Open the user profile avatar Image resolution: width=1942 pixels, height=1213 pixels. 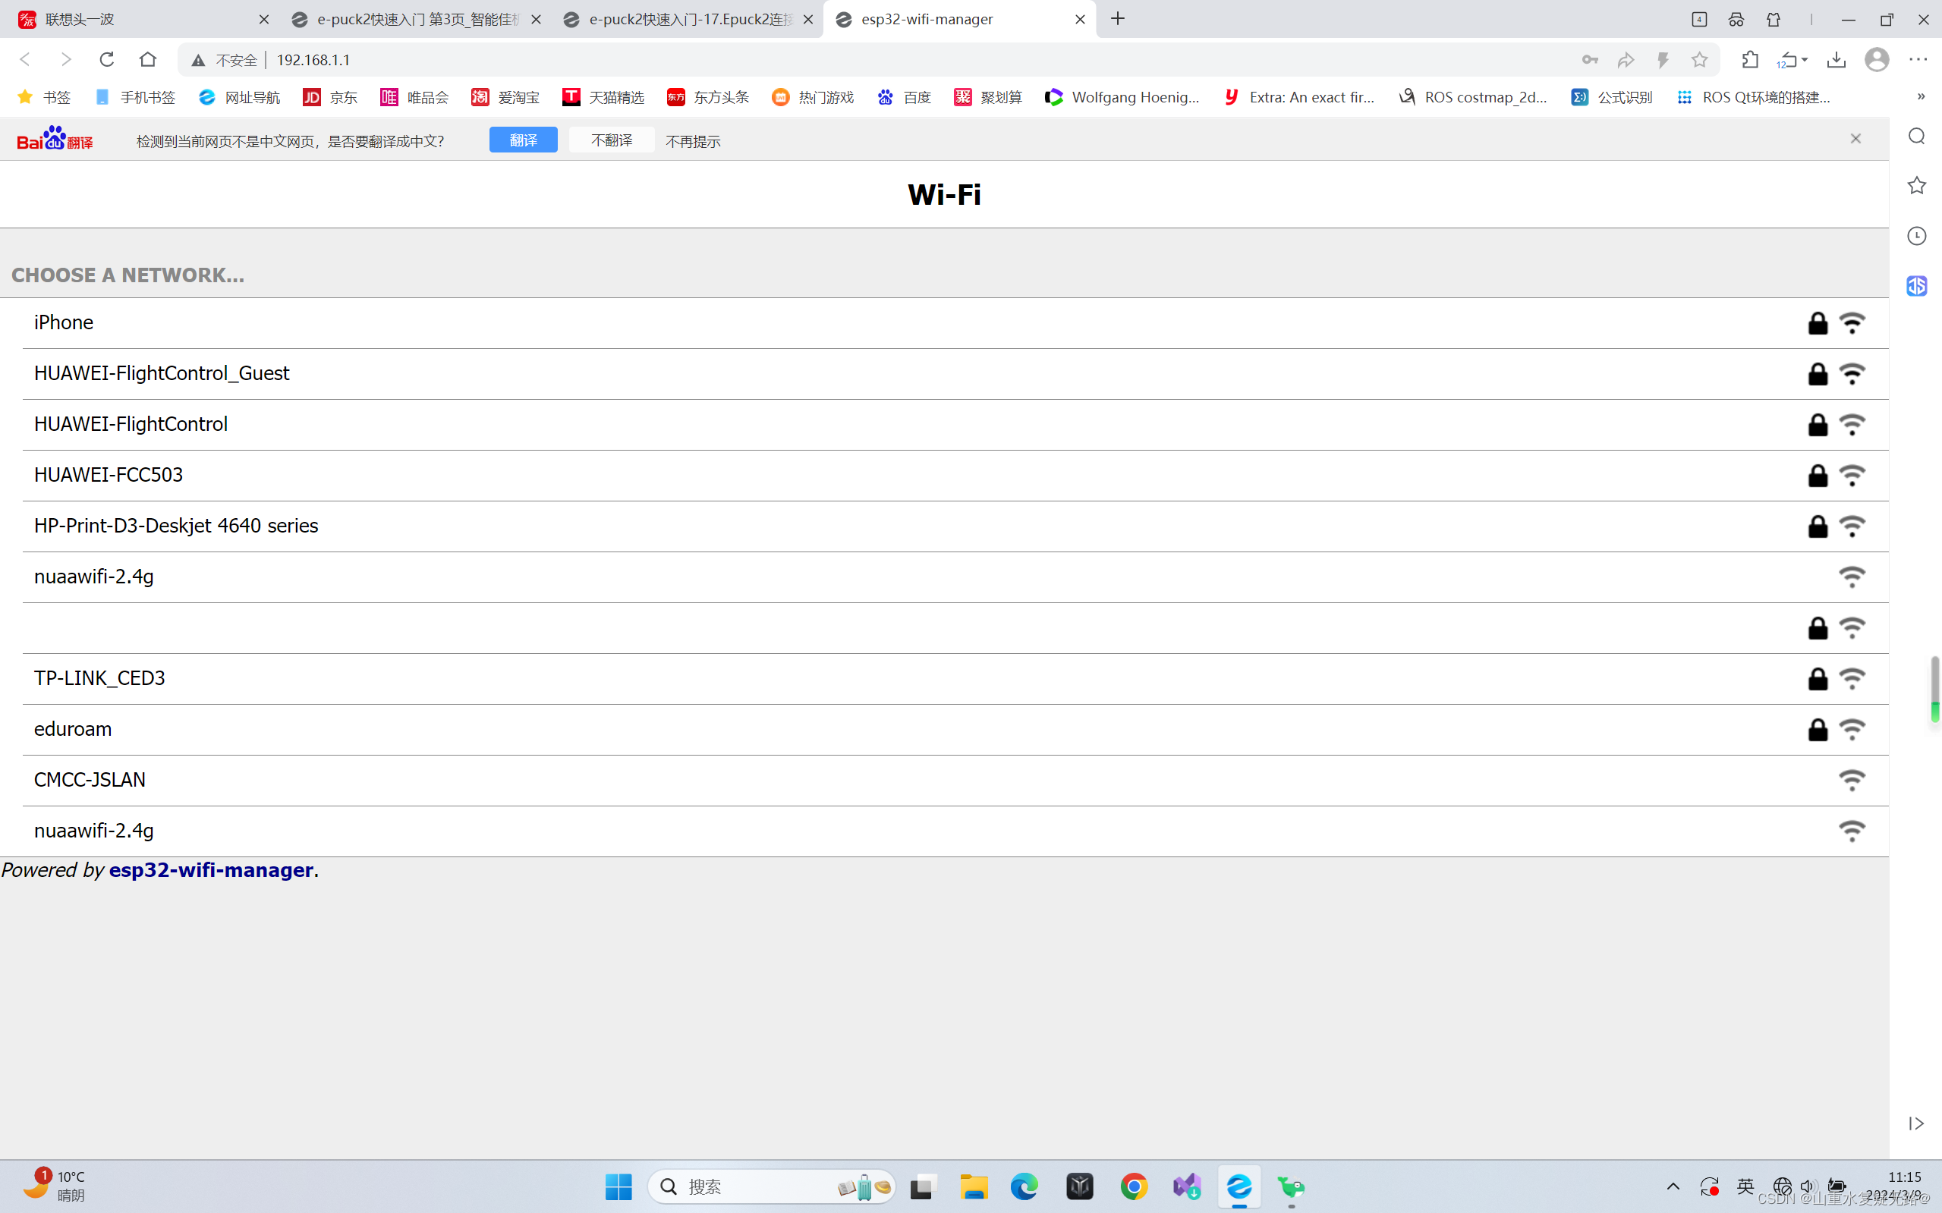pos(1877,59)
